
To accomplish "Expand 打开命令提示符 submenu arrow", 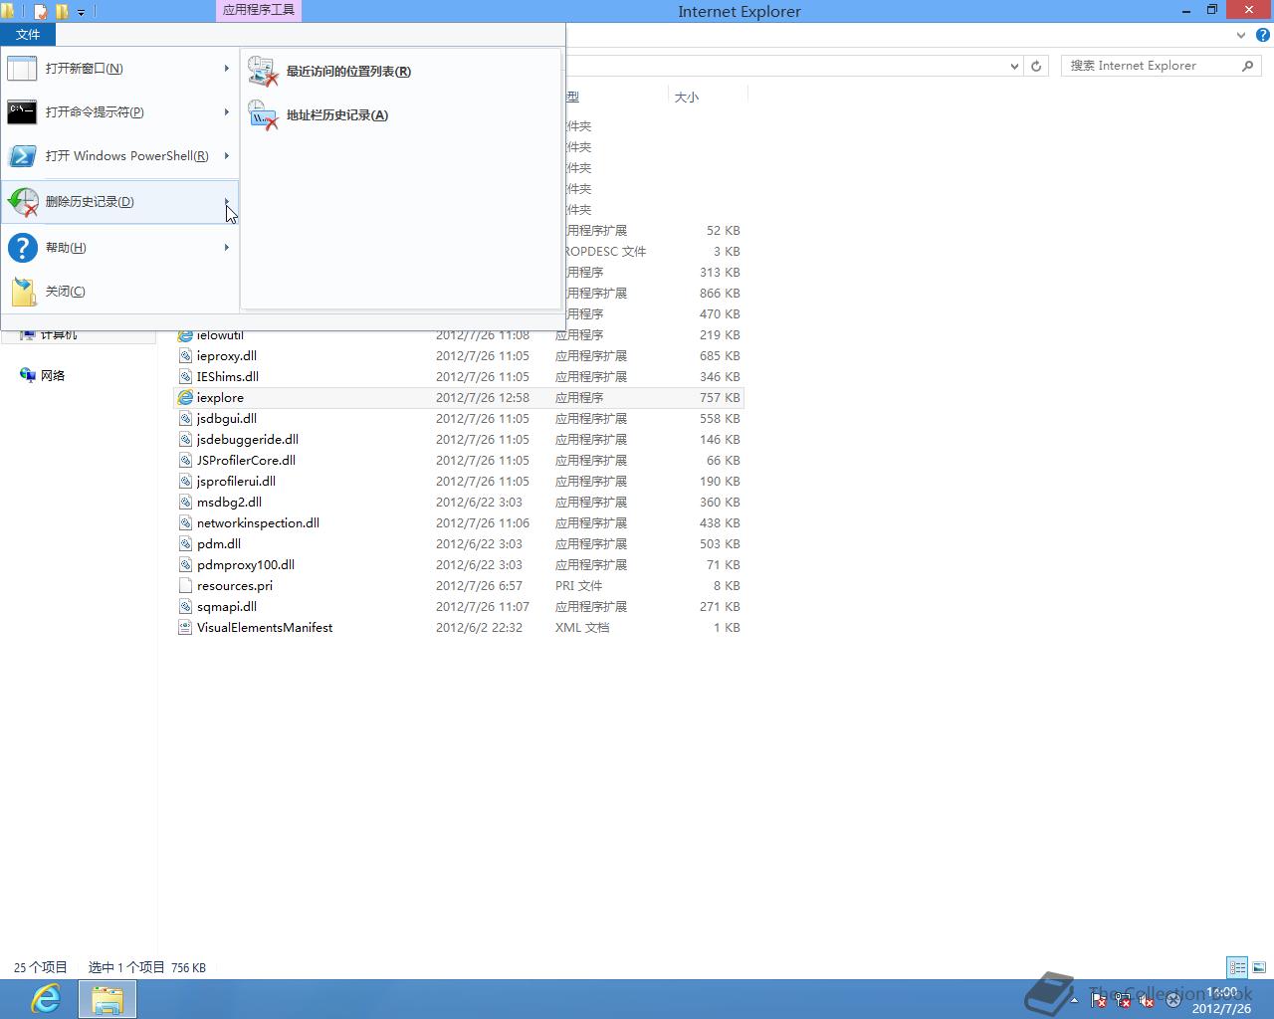I will (x=227, y=112).
